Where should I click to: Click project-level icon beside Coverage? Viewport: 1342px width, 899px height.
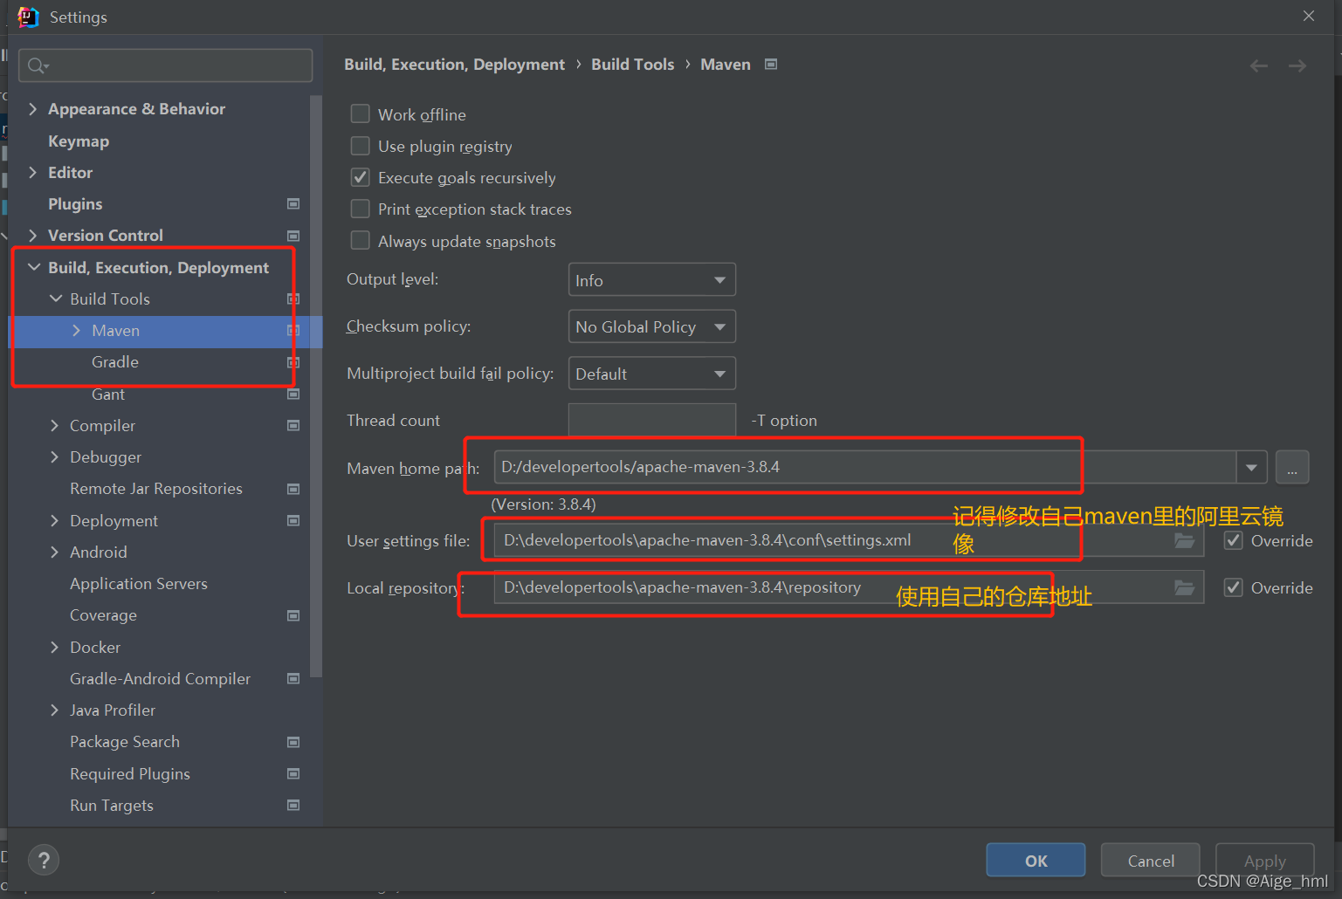pos(293,615)
